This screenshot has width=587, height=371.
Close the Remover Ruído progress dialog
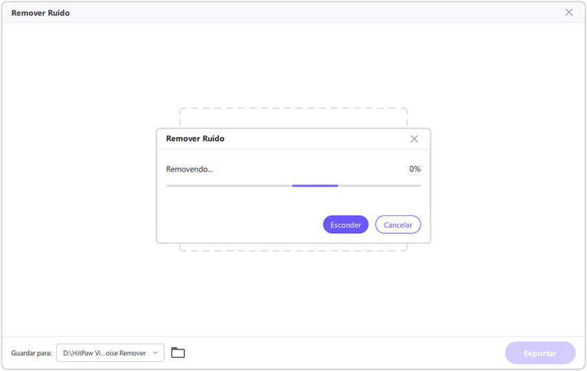coord(414,139)
